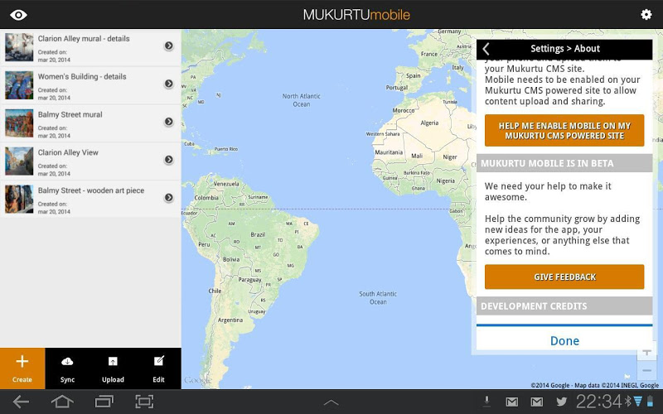Open arrow for Women's Building - details

[169, 84]
